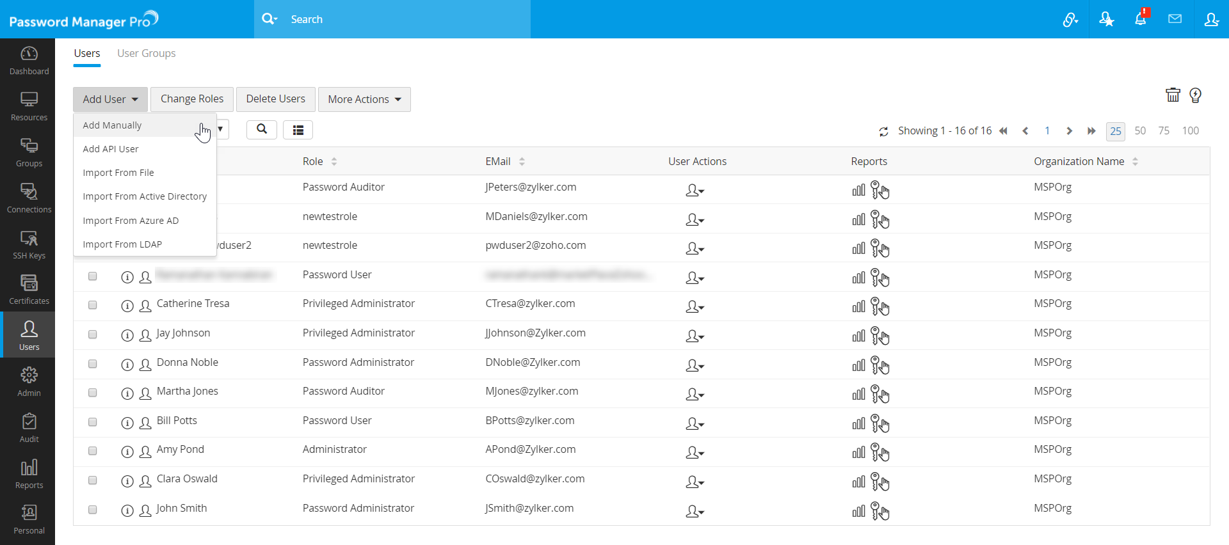Screen dimensions: 1229x545
Task: Open the mail envelope icon
Action: click(1175, 19)
